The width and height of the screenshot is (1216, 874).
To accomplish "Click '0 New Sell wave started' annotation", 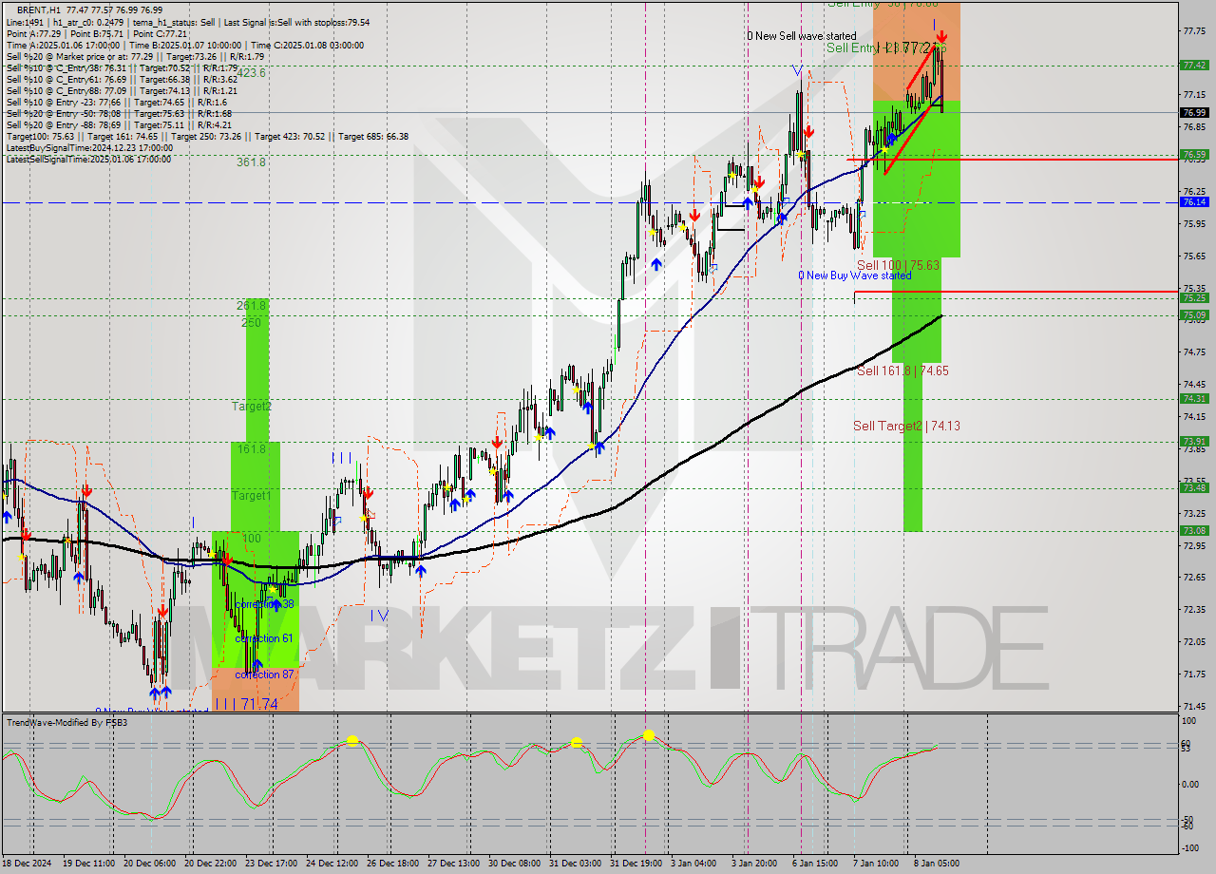I will (801, 36).
